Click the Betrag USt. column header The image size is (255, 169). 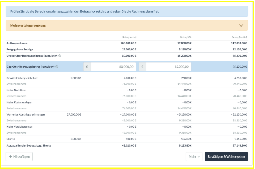coord(186,37)
